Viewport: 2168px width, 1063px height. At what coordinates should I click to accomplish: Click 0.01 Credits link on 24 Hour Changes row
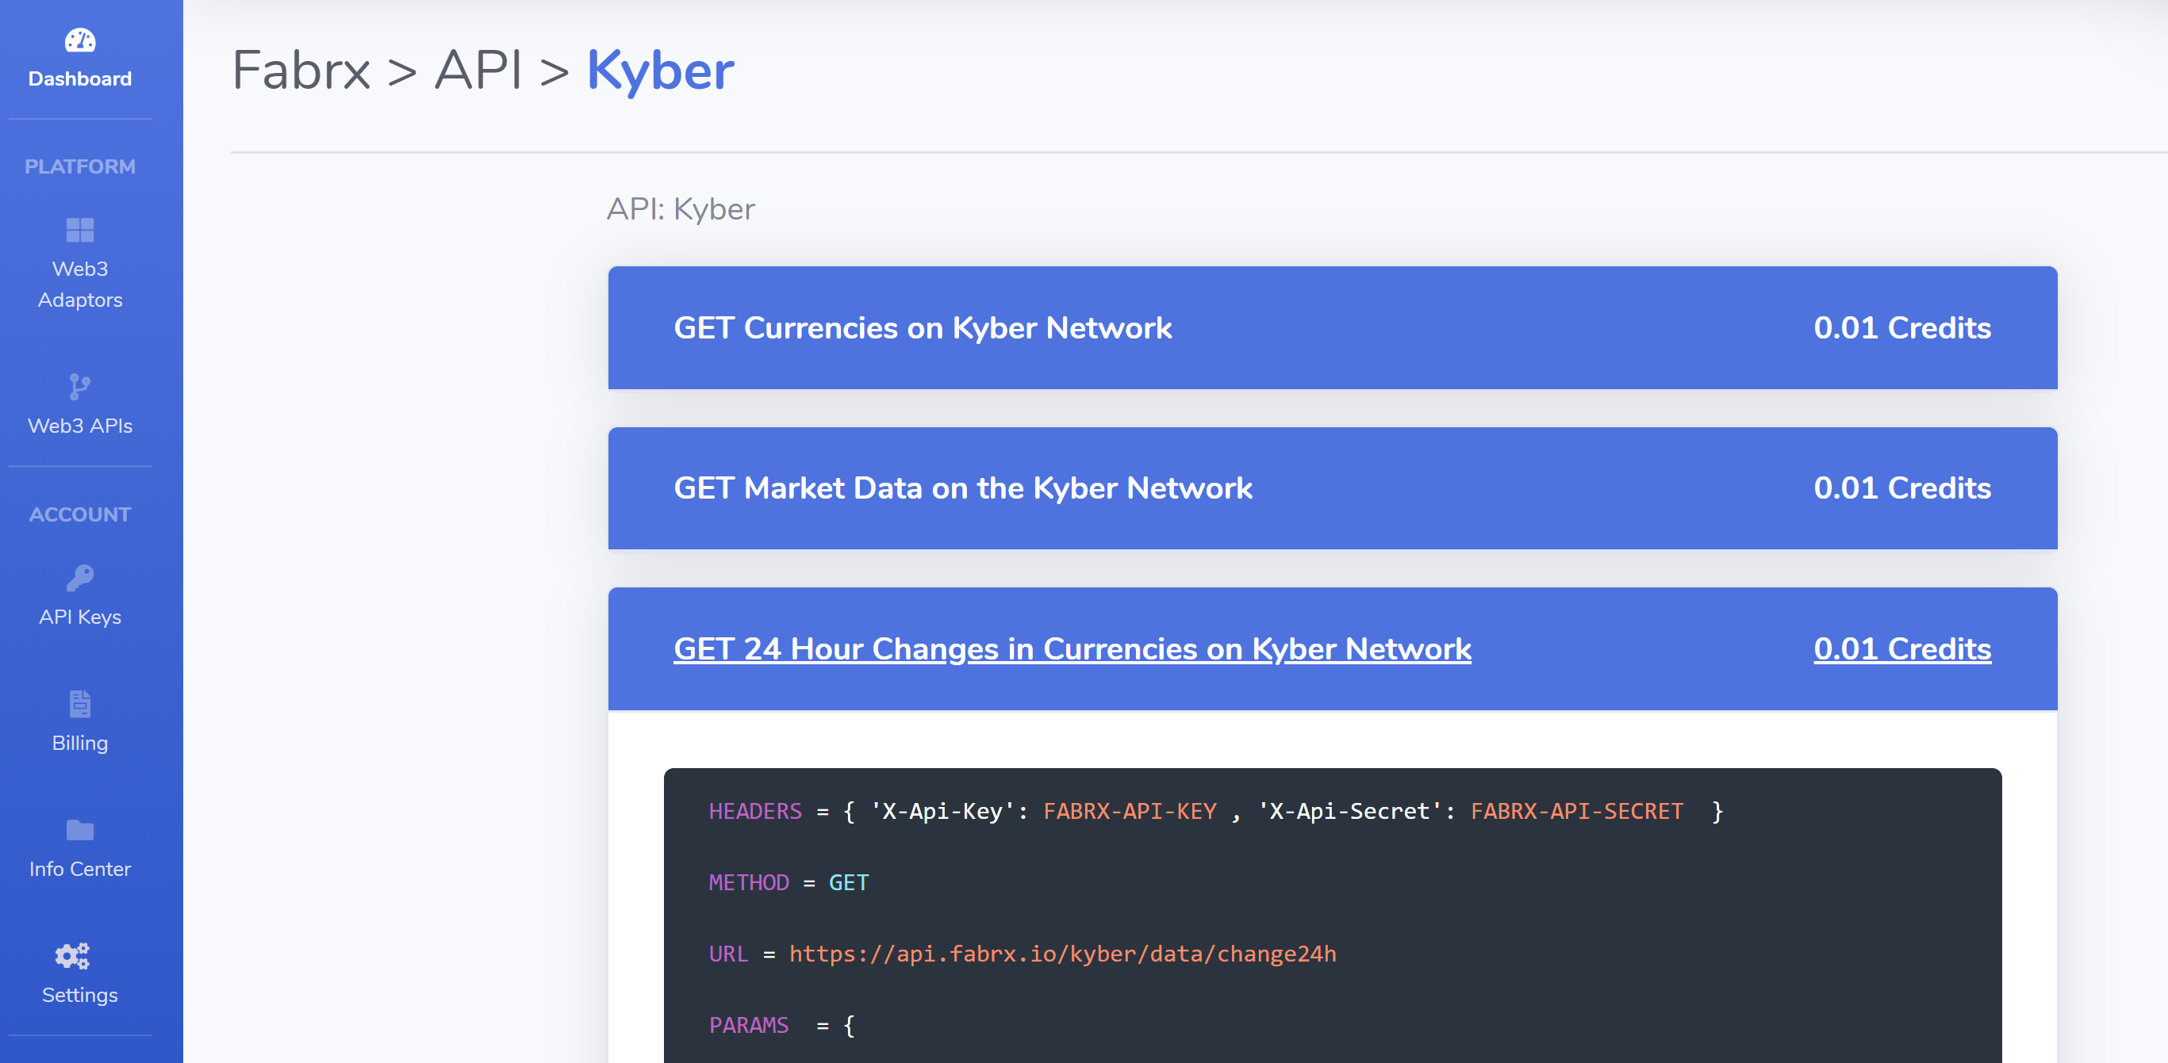click(x=1902, y=648)
